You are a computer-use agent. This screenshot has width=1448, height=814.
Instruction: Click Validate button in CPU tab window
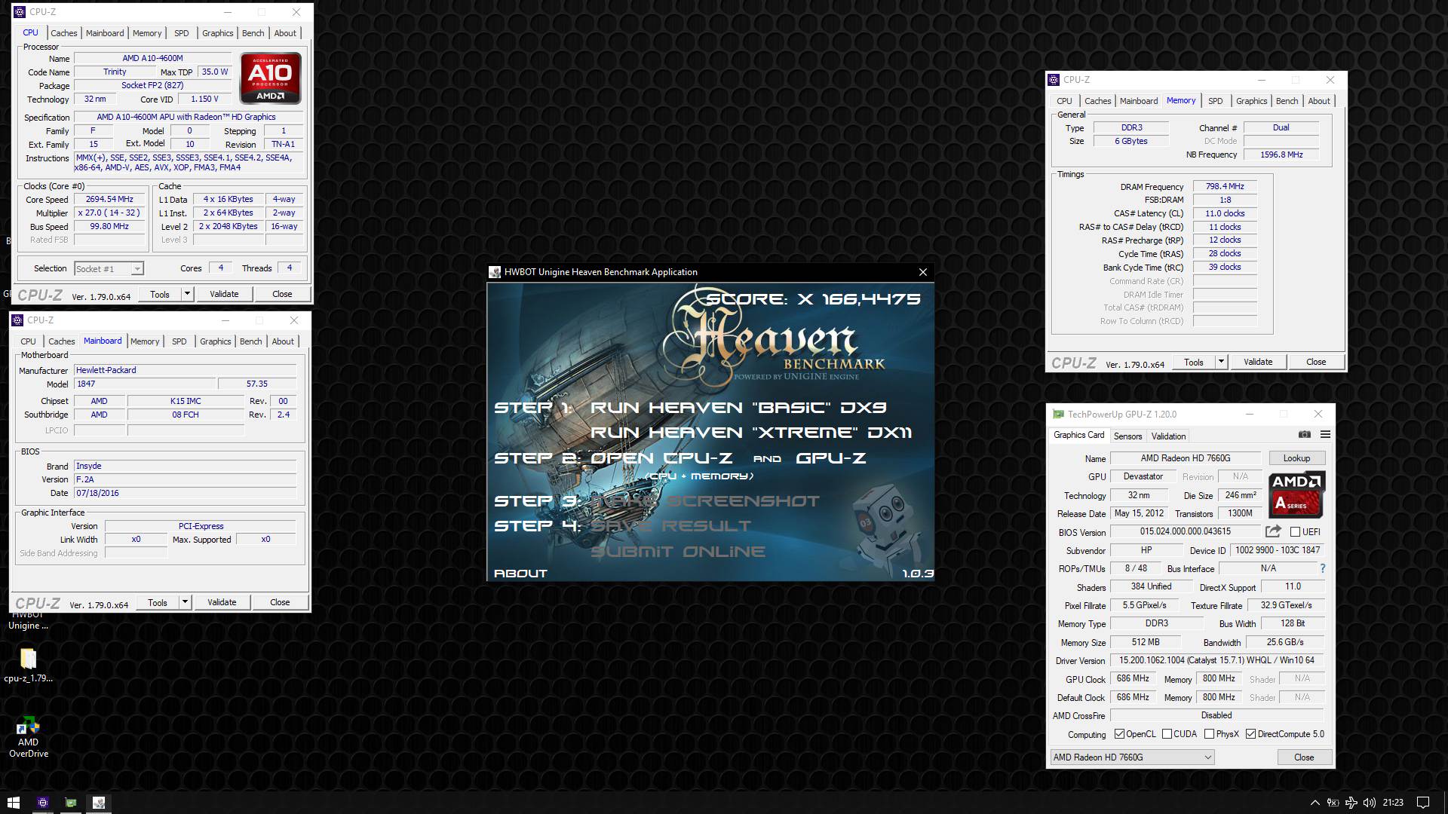click(224, 294)
